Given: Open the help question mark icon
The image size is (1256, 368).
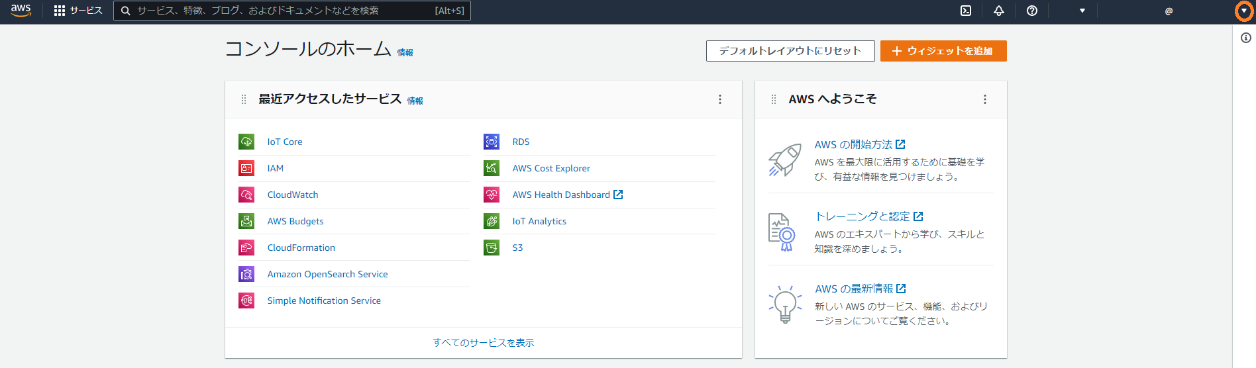Looking at the screenshot, I should pos(1032,11).
